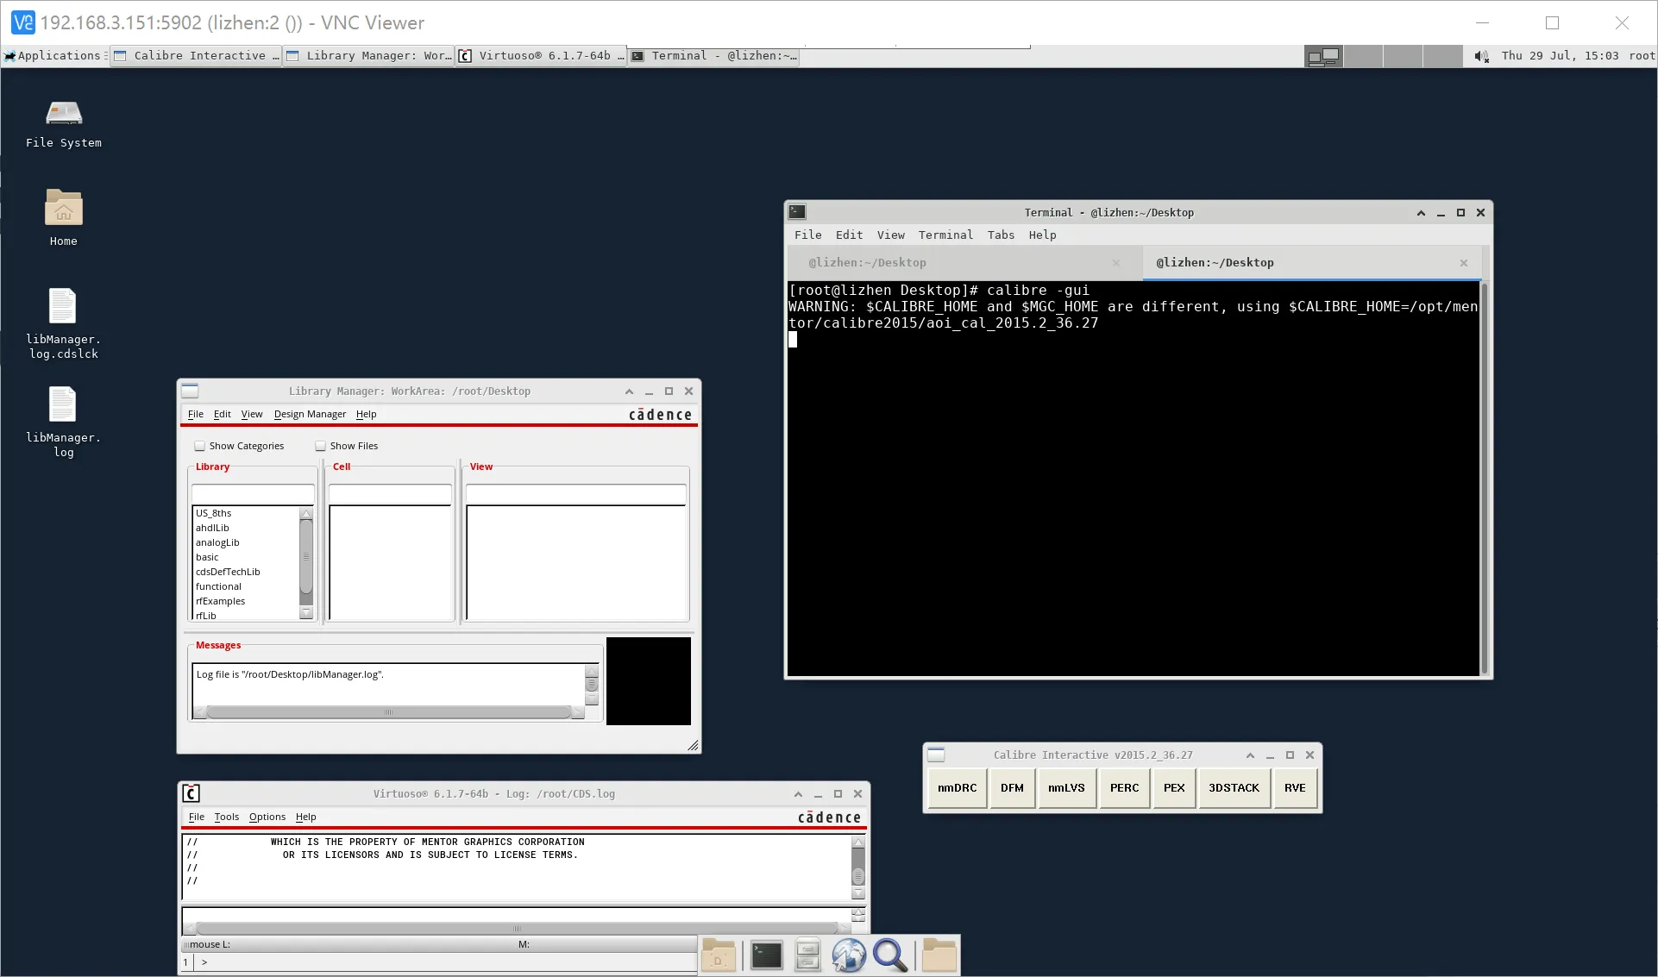Screen dimensions: 1658x977
Task: Click the RVE button in Calibre
Action: coord(1294,788)
